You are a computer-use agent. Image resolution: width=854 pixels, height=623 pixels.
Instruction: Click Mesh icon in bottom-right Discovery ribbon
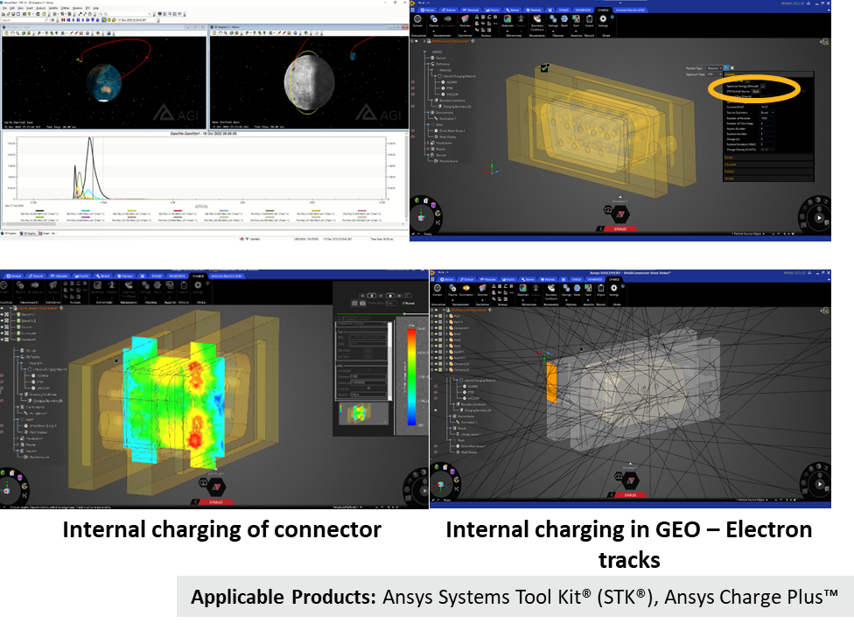pyautogui.click(x=577, y=288)
